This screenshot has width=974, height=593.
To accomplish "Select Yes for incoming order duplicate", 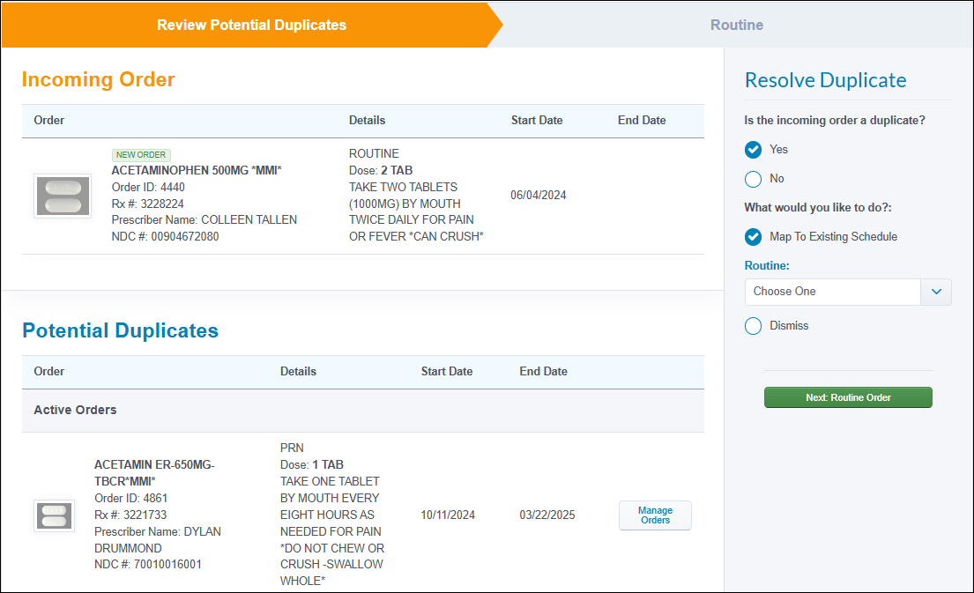I will (753, 150).
